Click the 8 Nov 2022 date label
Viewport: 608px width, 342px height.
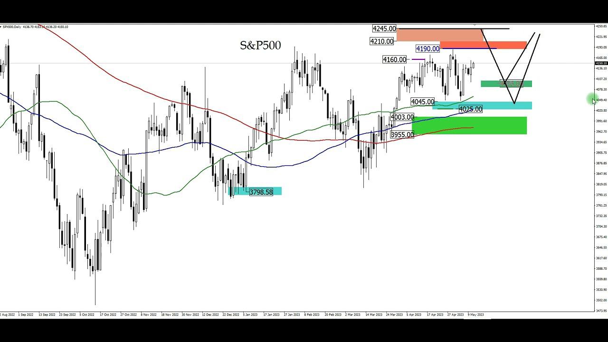[149, 314]
